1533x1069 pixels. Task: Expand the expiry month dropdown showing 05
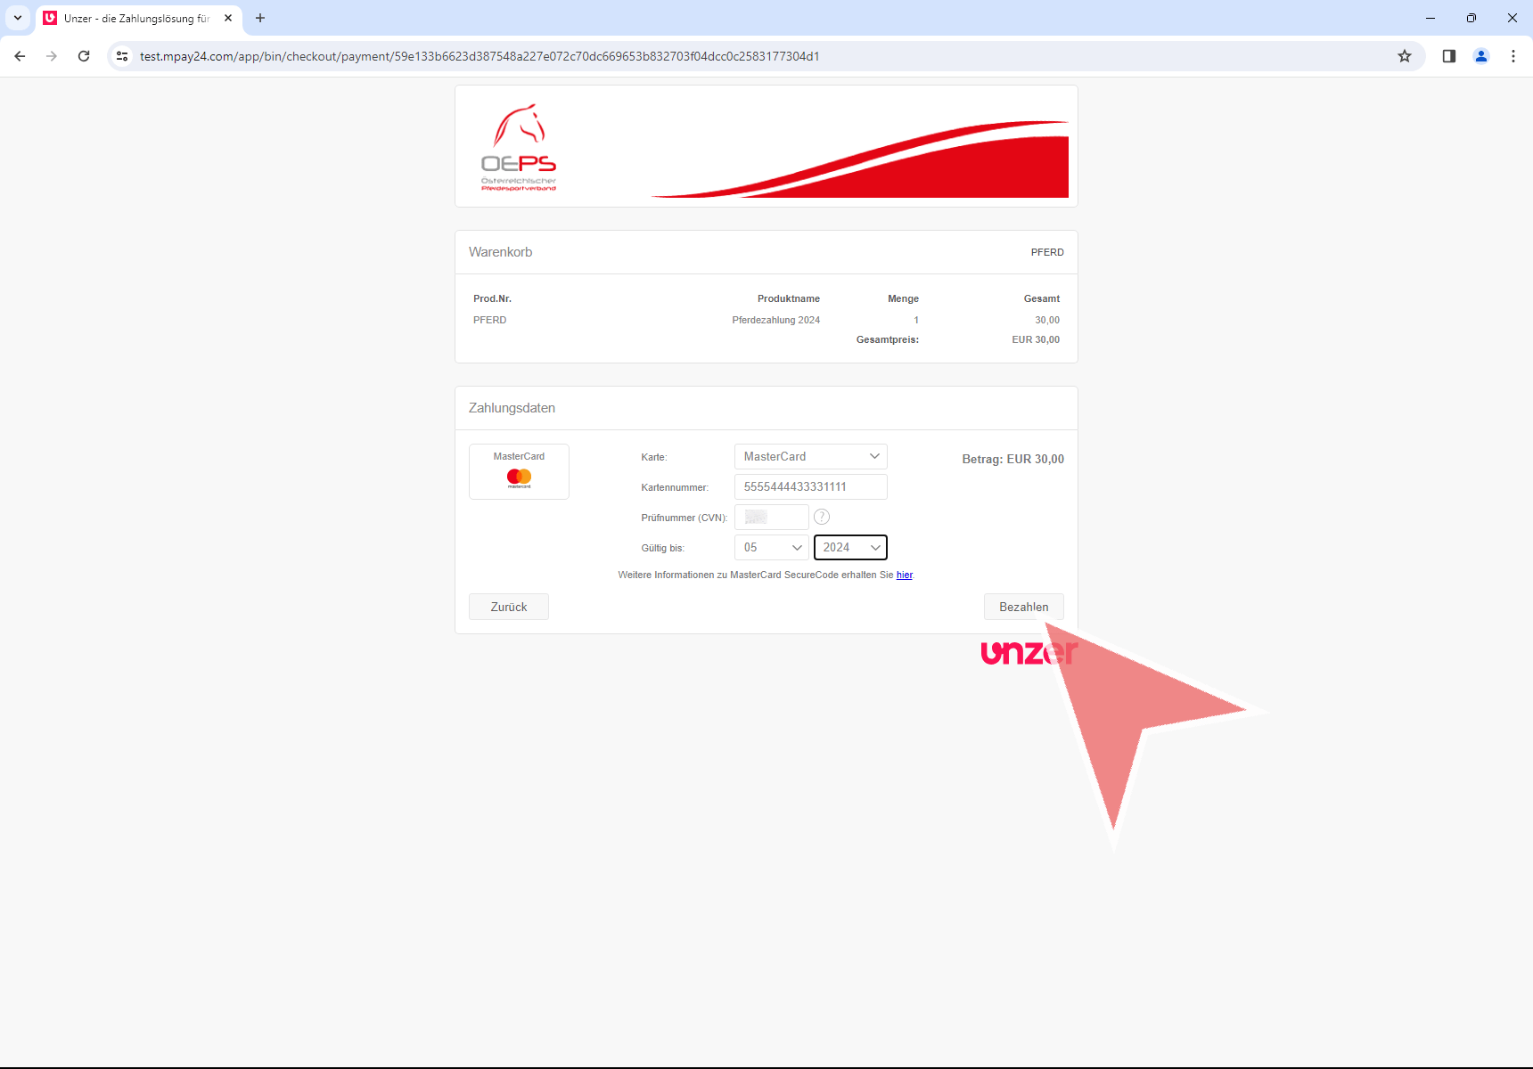771,547
